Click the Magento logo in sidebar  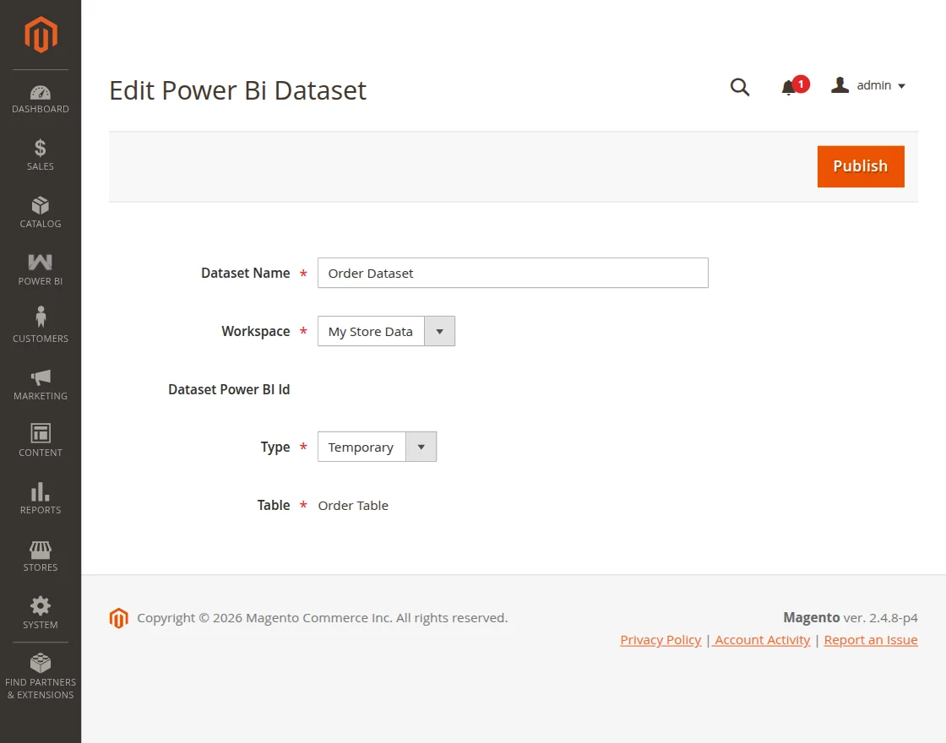pos(41,35)
